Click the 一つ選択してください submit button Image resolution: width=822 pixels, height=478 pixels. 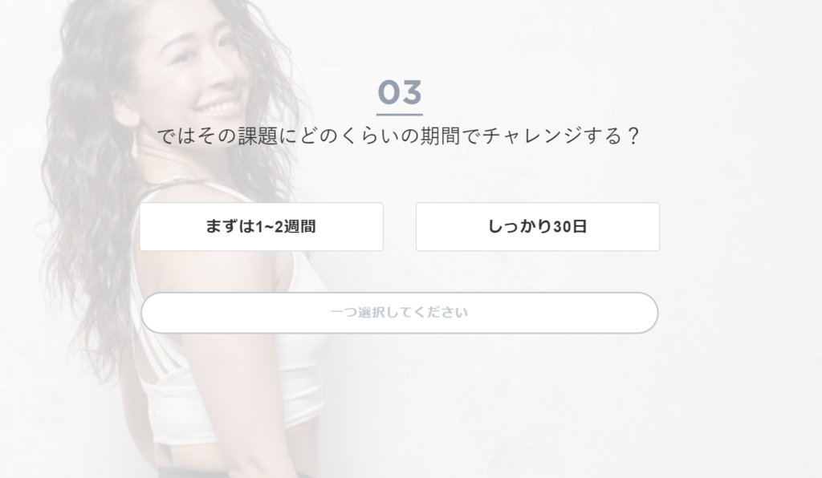click(x=400, y=313)
